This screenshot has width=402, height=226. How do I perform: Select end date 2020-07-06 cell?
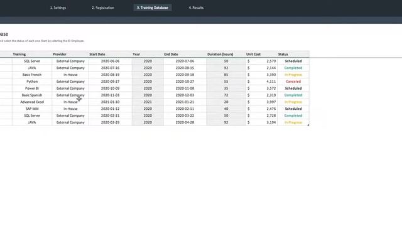coord(185,62)
